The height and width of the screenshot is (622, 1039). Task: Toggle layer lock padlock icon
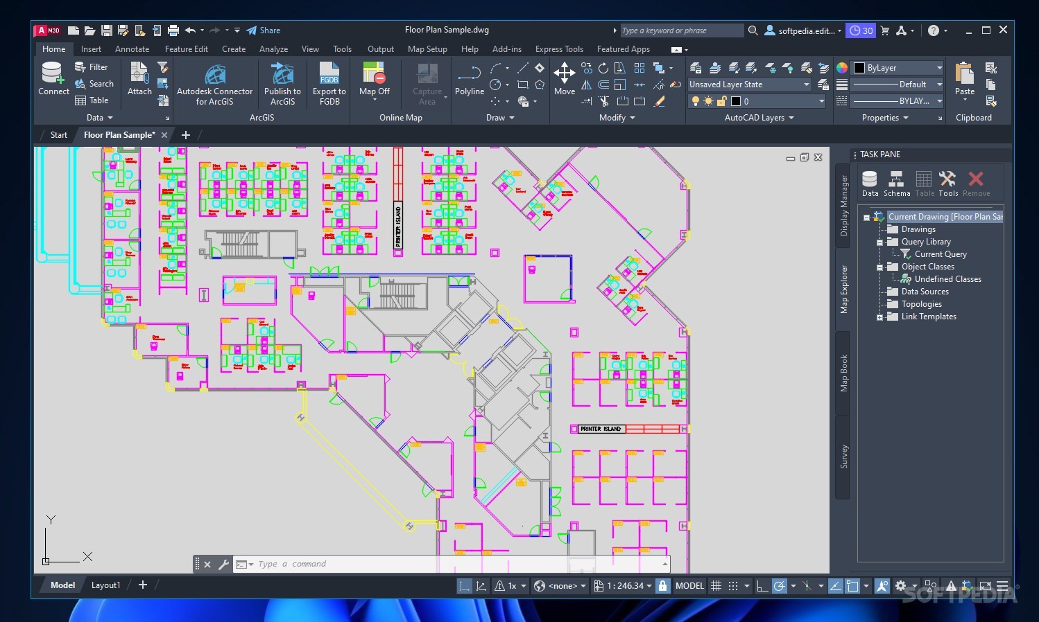click(721, 101)
